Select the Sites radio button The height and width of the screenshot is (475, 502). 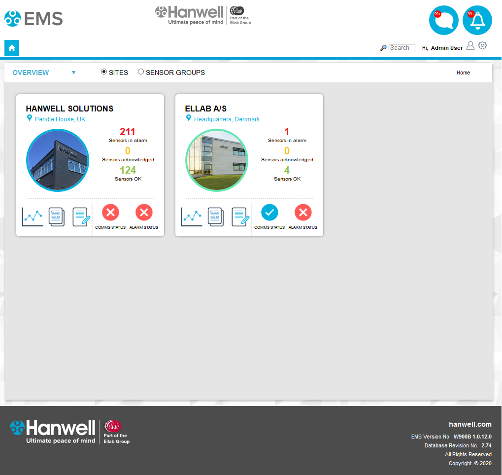104,72
